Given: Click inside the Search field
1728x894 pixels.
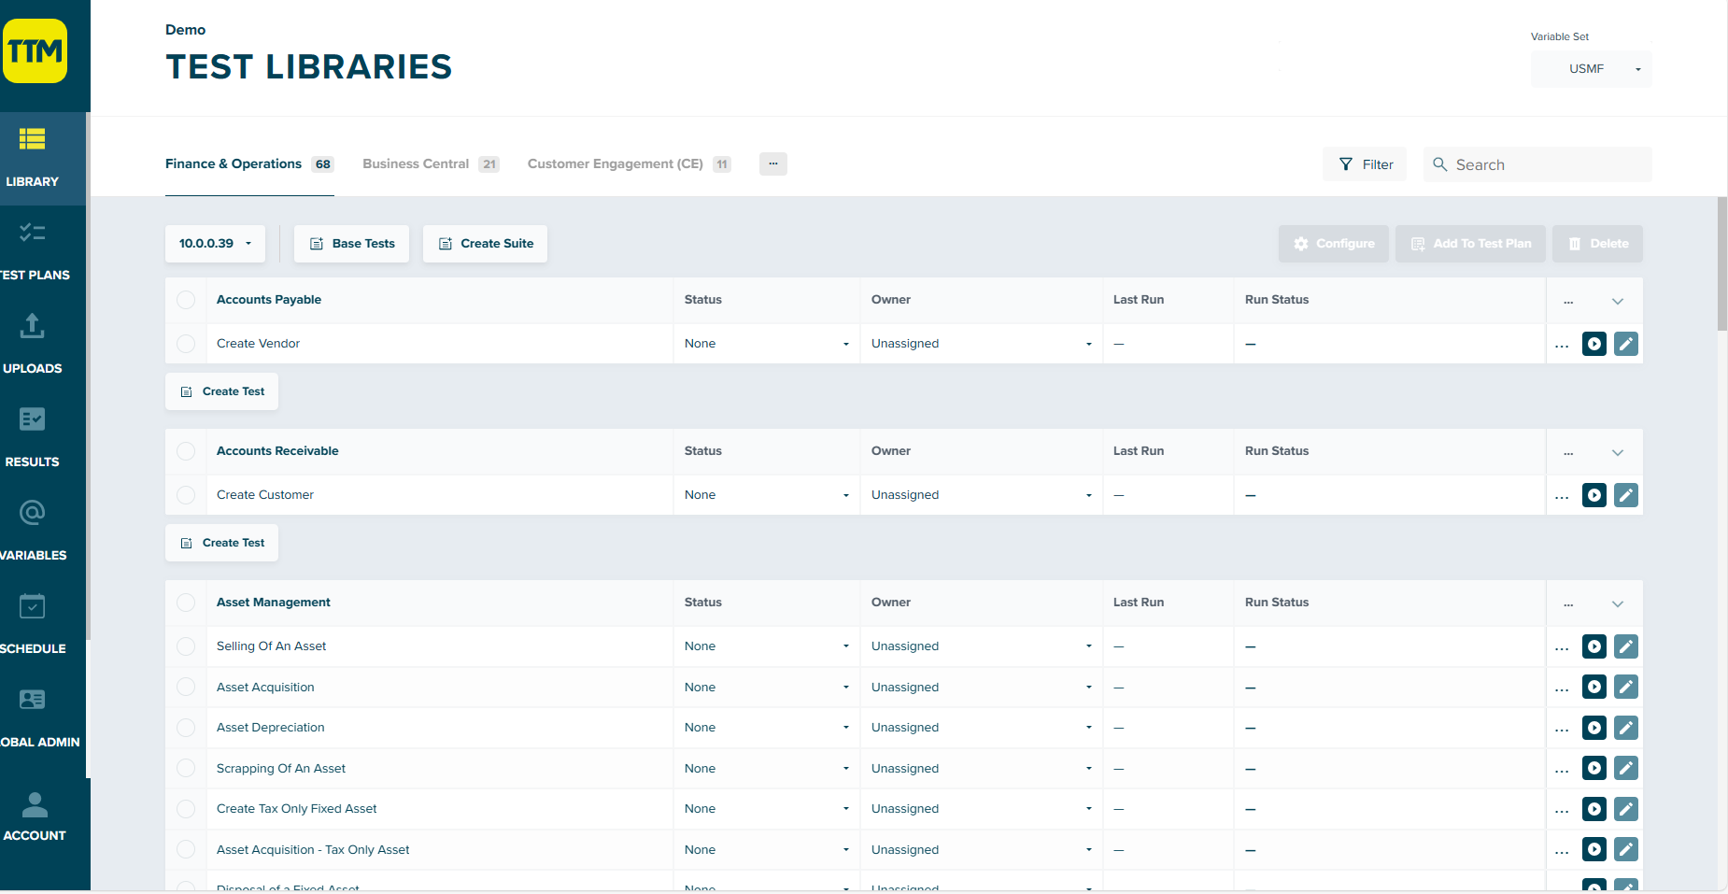Looking at the screenshot, I should pos(1537,163).
